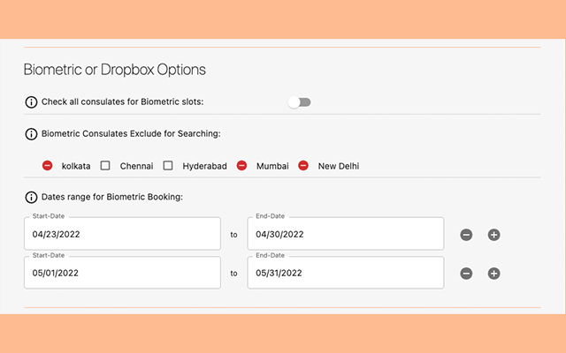Uncheck the red Mumbai exclude checkbox
This screenshot has width=566, height=353.
pos(242,166)
